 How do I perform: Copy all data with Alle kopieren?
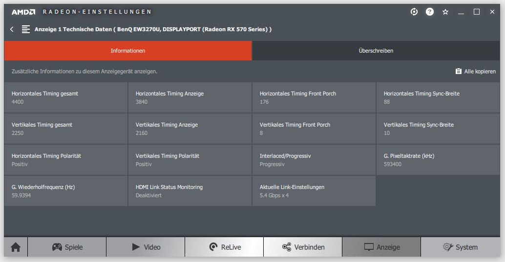476,71
